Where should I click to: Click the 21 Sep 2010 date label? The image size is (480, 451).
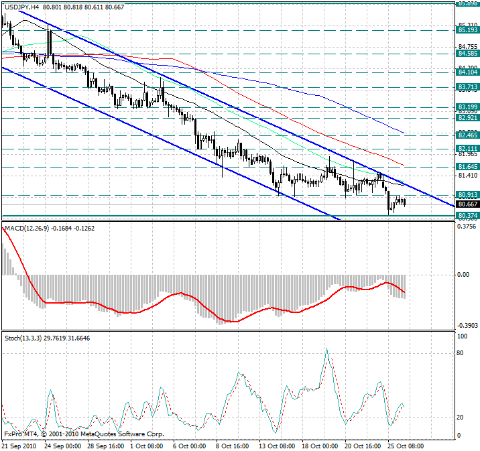[19, 446]
